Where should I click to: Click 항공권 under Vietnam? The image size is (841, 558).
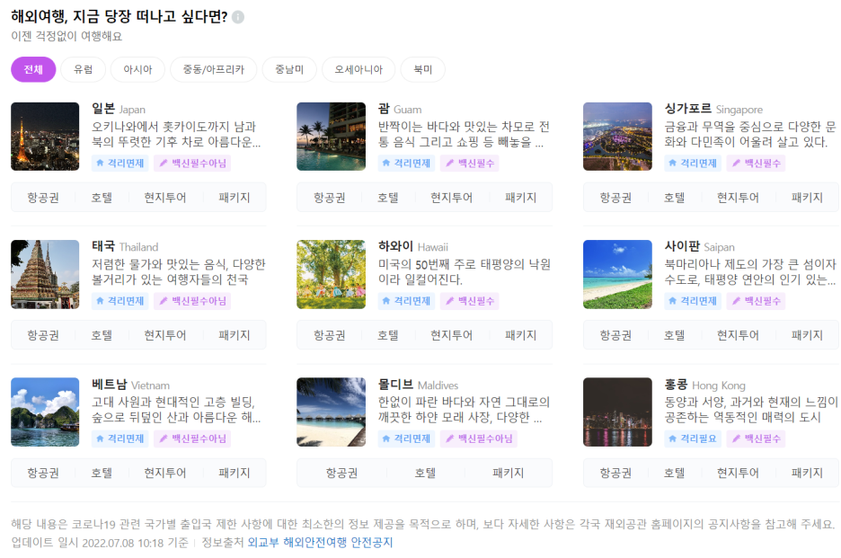[x=43, y=473]
